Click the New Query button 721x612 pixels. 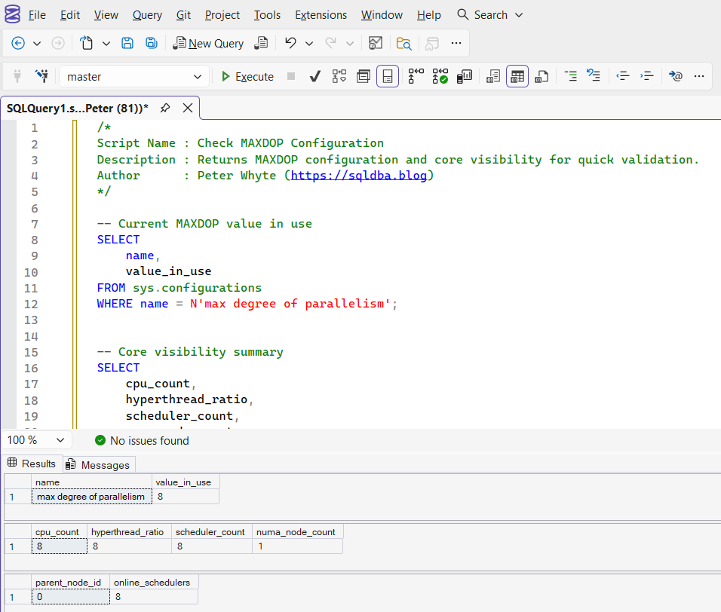coord(208,43)
